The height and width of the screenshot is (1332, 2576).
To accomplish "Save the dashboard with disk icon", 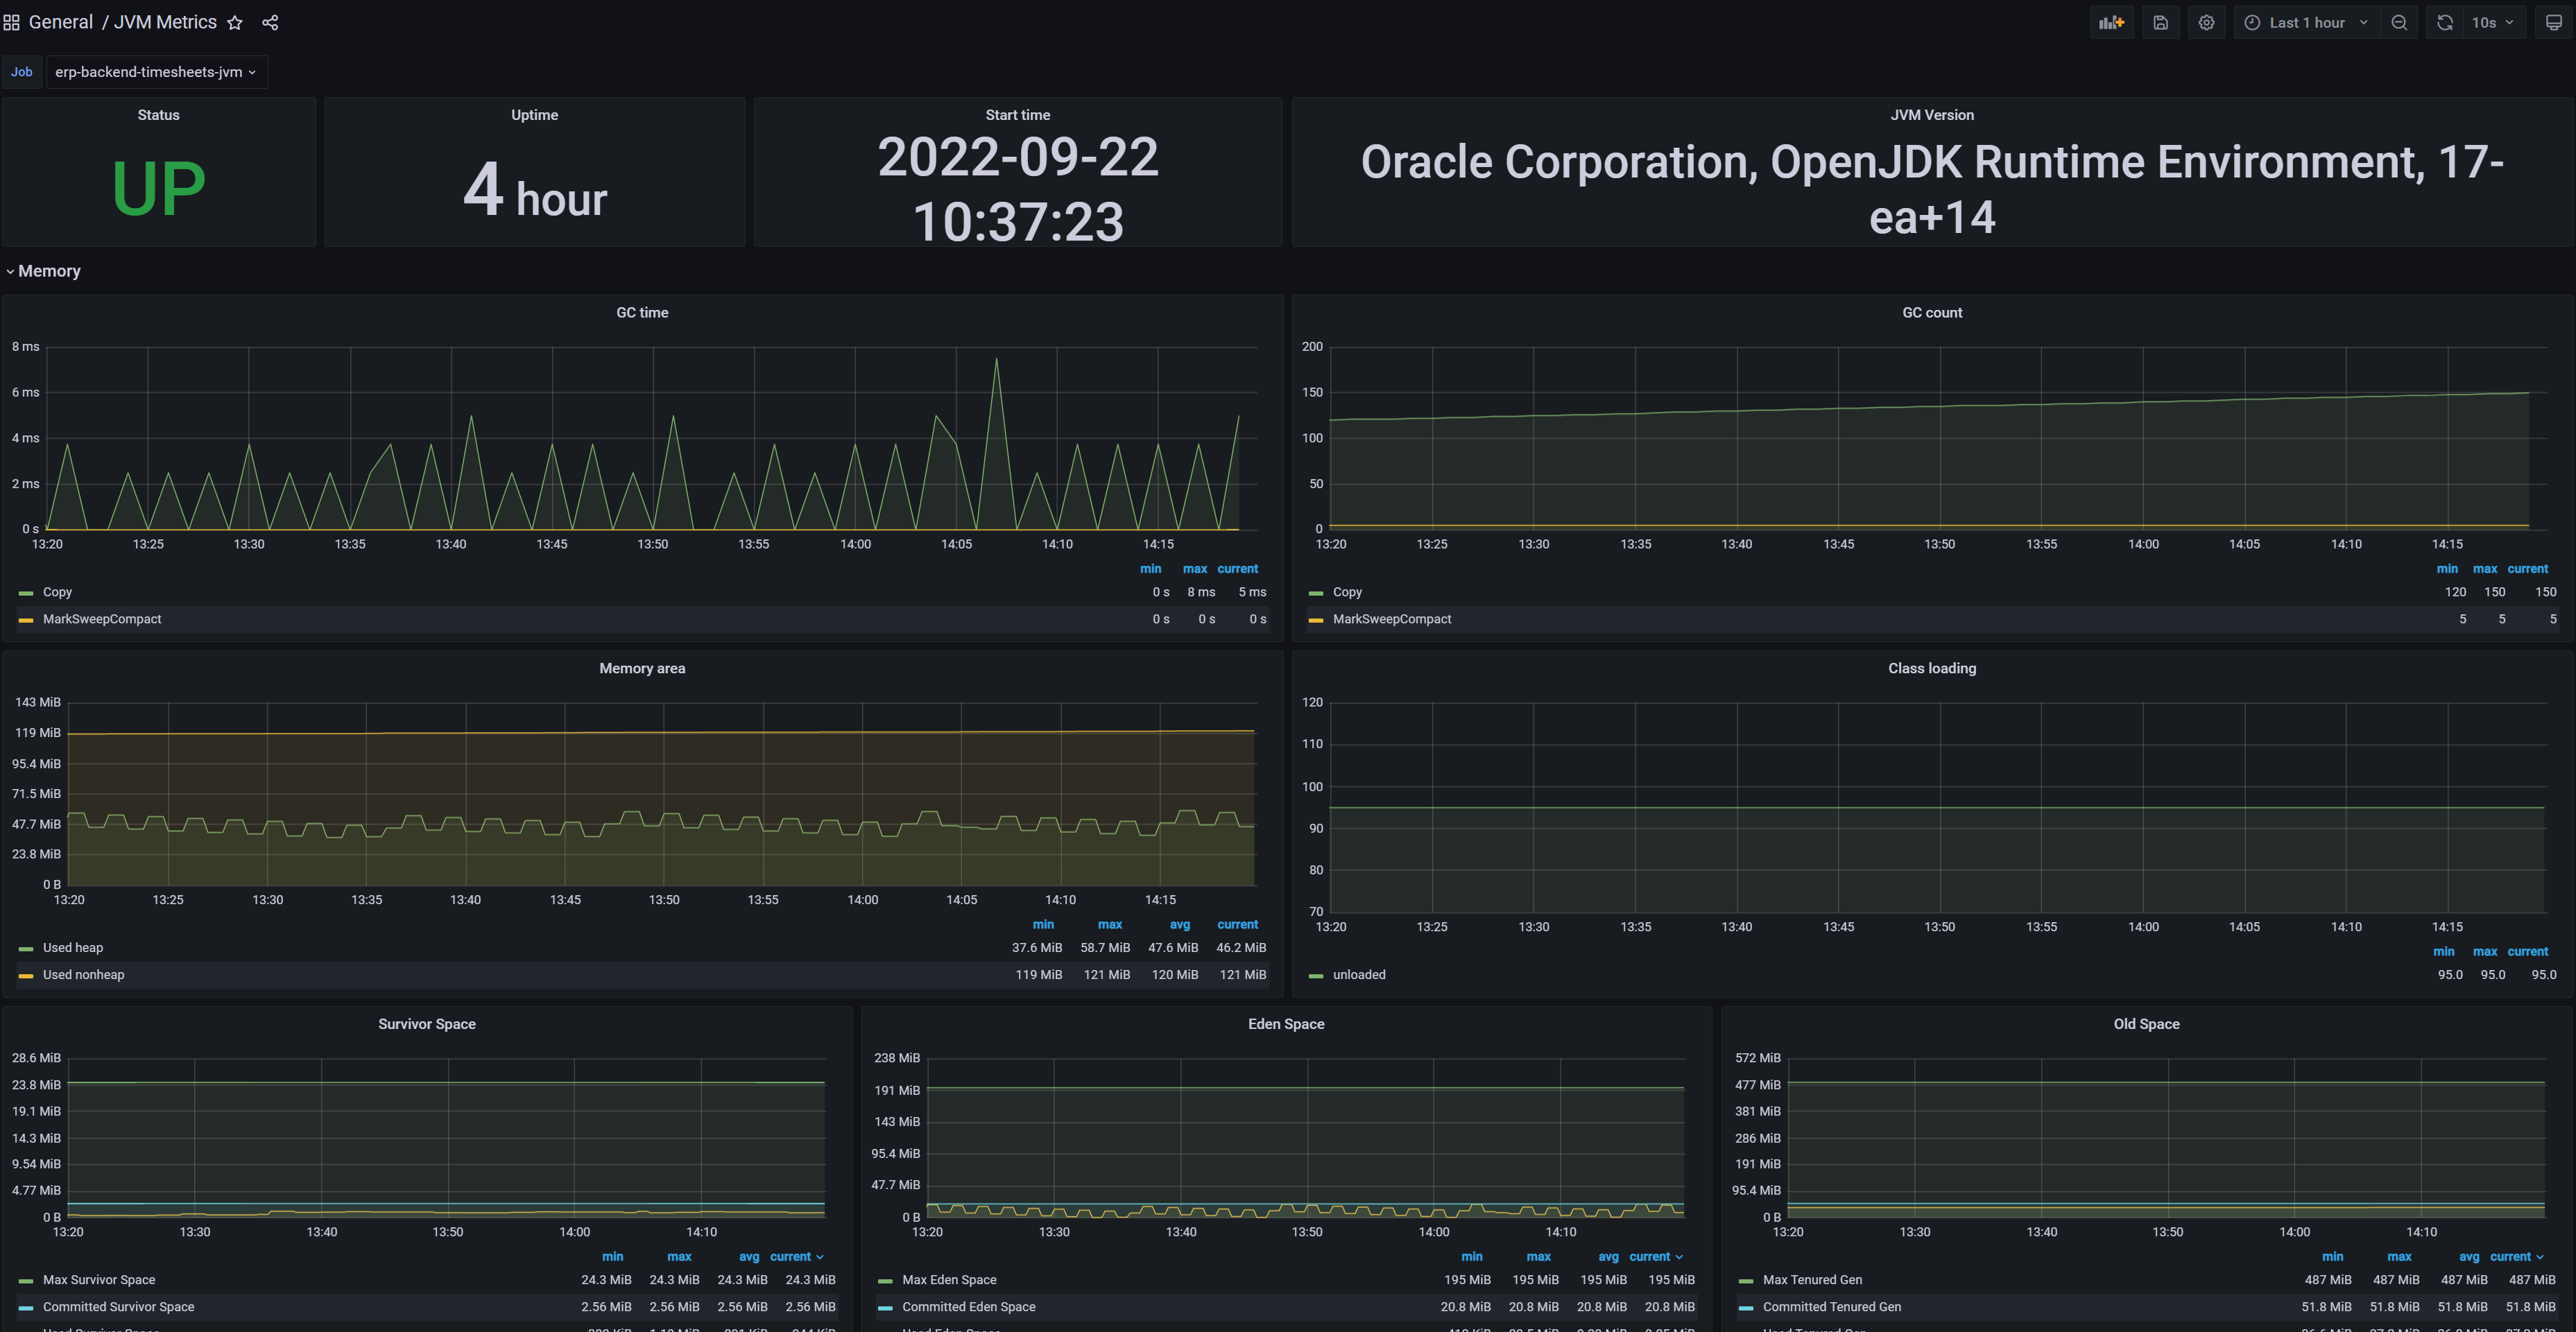I will pyautogui.click(x=2160, y=23).
